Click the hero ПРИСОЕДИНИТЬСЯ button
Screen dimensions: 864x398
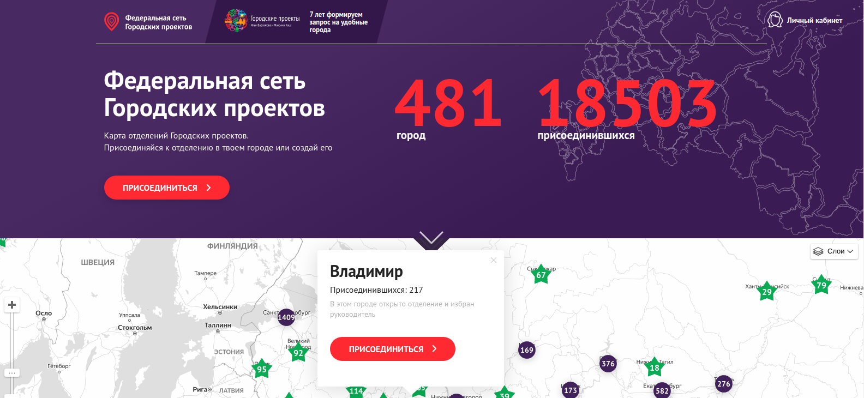tap(167, 188)
